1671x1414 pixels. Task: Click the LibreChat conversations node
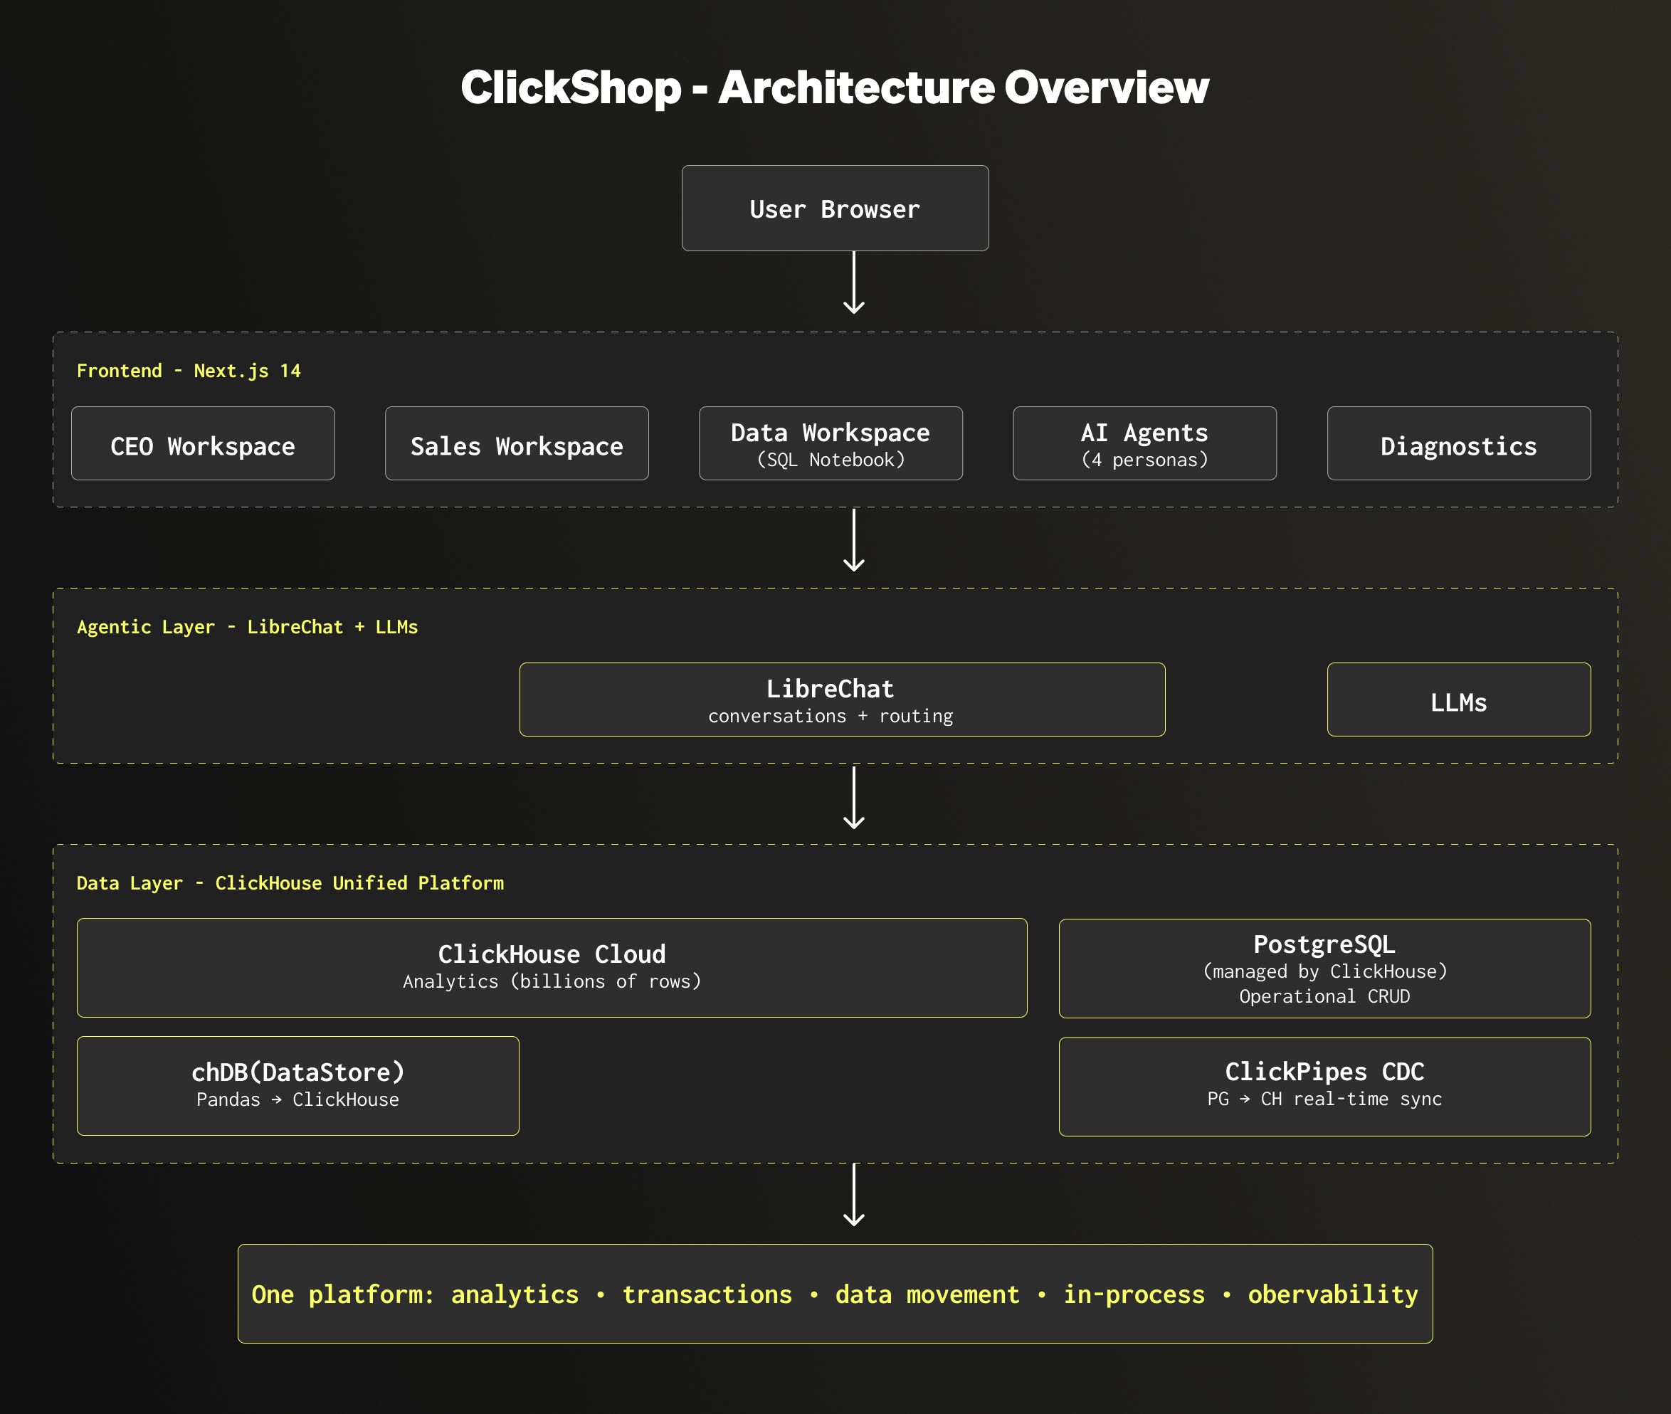point(841,699)
